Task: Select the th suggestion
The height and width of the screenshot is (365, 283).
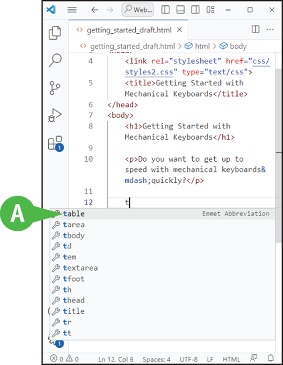Action: [162, 290]
